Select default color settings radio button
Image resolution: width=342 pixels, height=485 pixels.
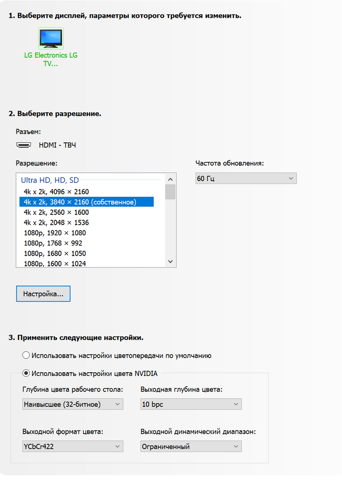26,355
